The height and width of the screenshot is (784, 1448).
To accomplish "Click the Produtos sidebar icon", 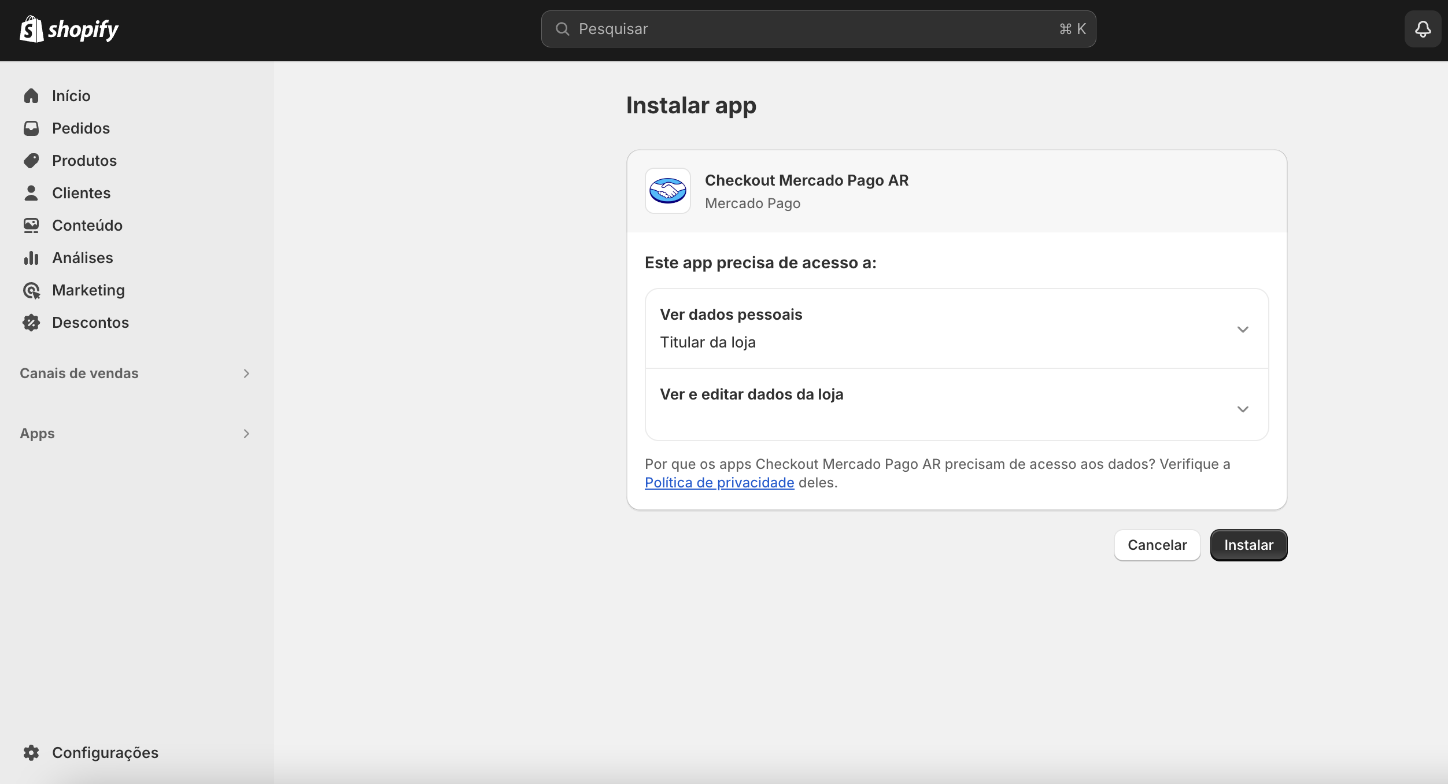I will 33,160.
